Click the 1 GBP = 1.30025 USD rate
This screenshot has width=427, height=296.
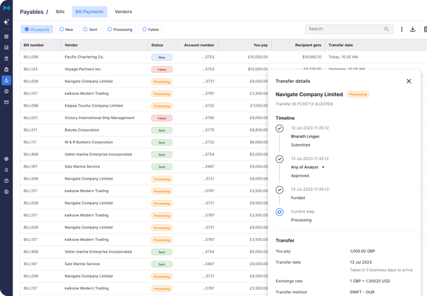pyautogui.click(x=370, y=281)
